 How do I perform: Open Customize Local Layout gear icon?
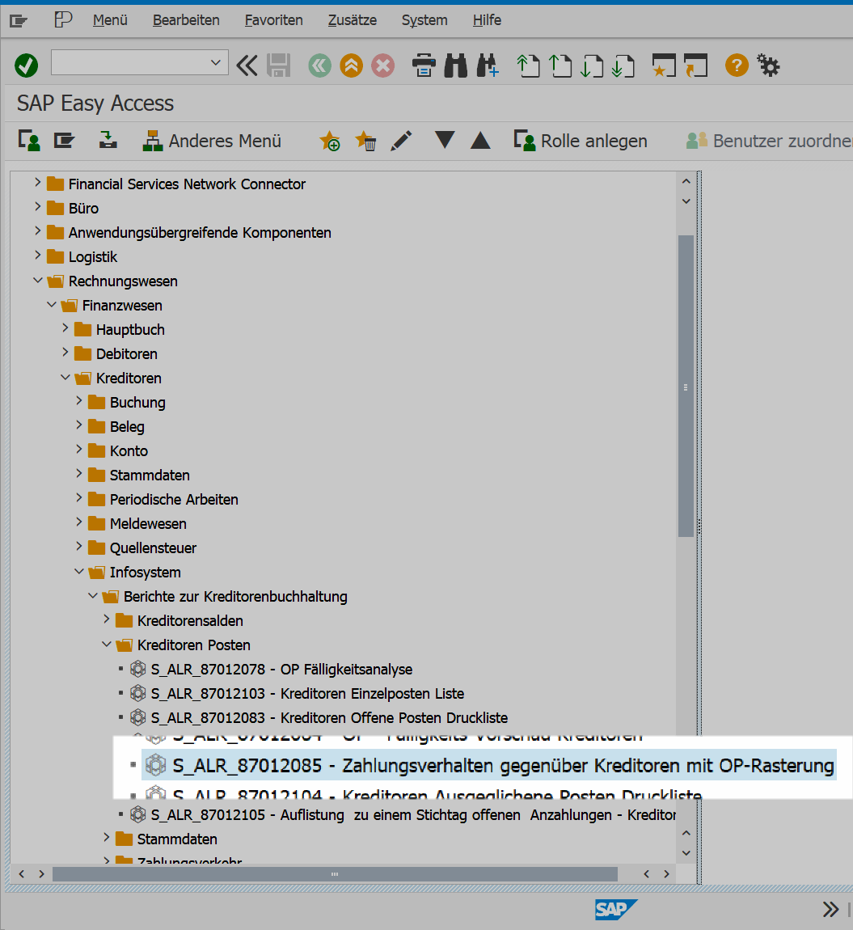tap(769, 66)
